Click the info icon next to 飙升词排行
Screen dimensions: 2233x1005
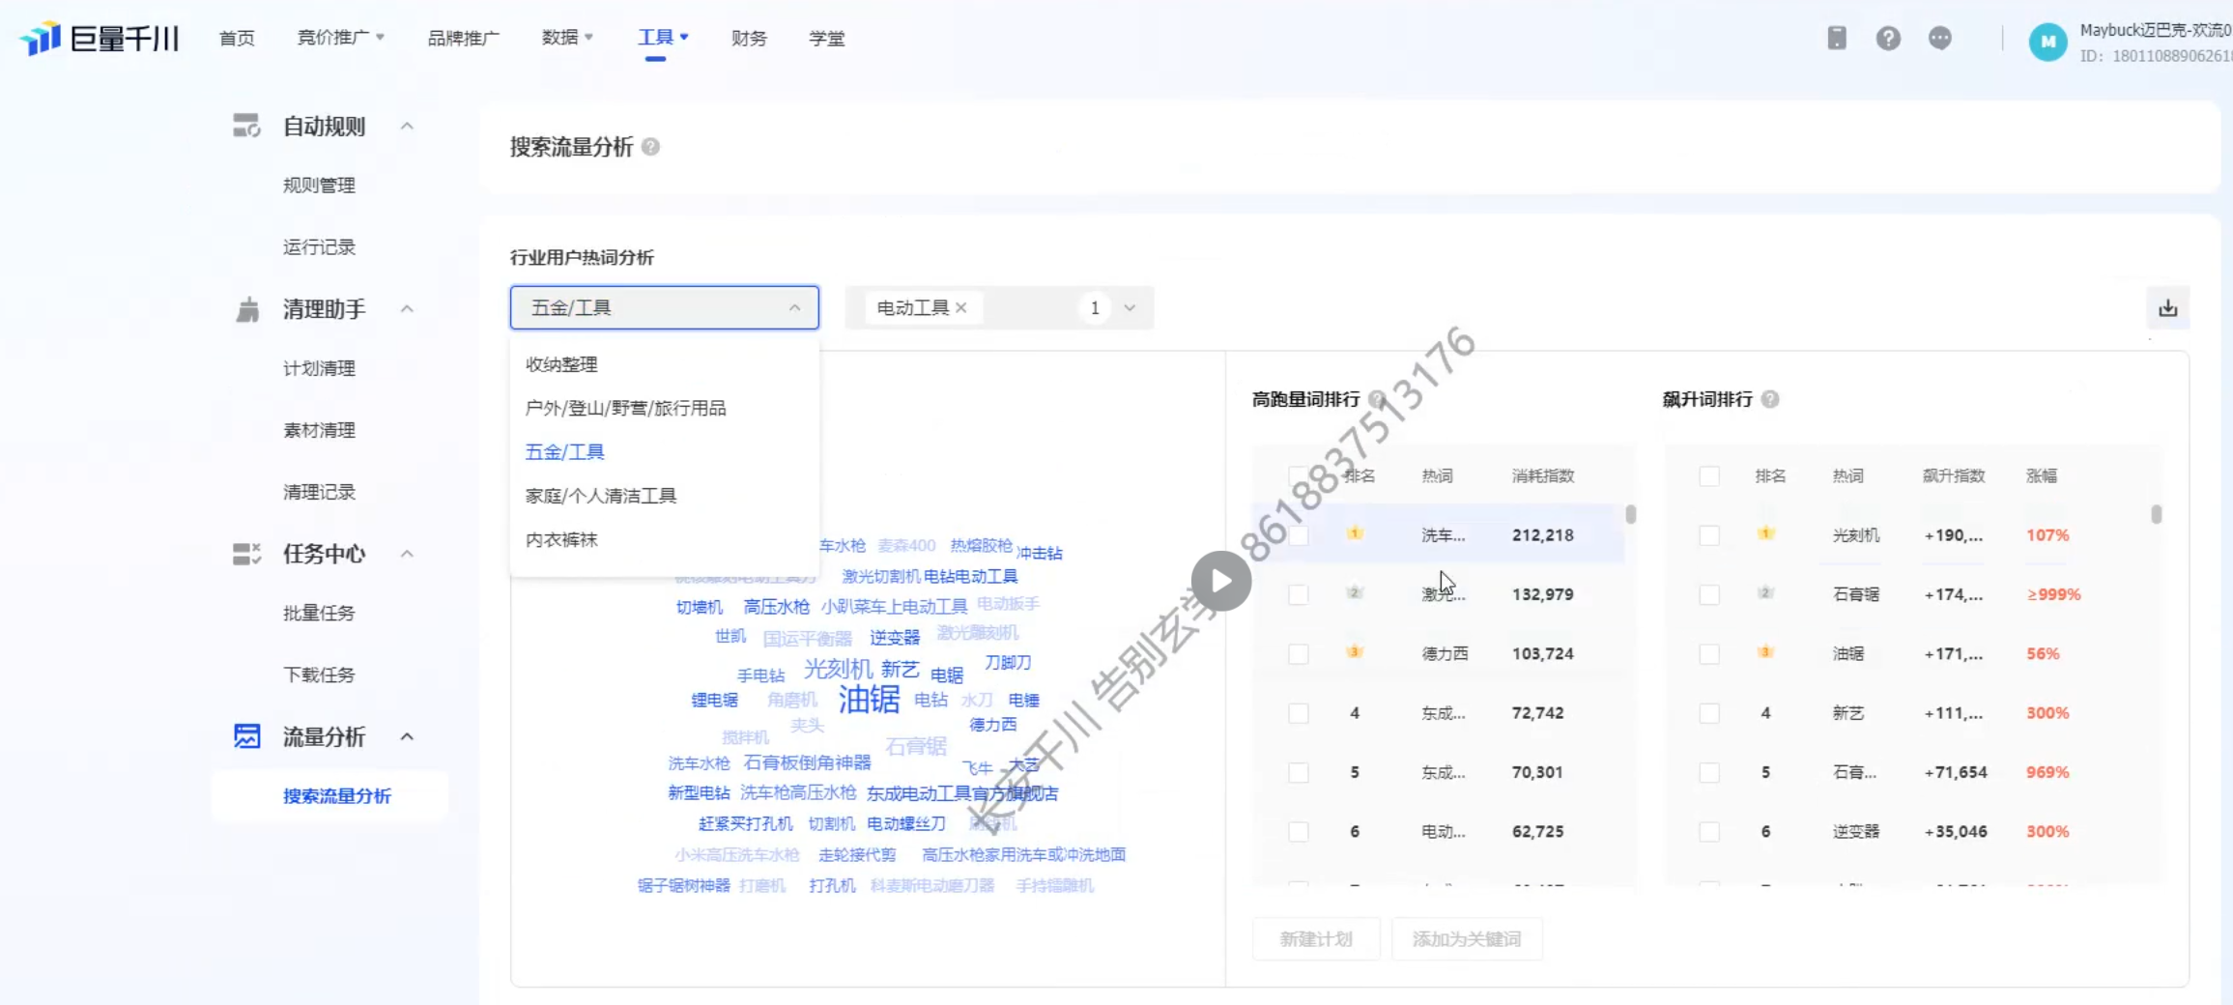point(1770,399)
